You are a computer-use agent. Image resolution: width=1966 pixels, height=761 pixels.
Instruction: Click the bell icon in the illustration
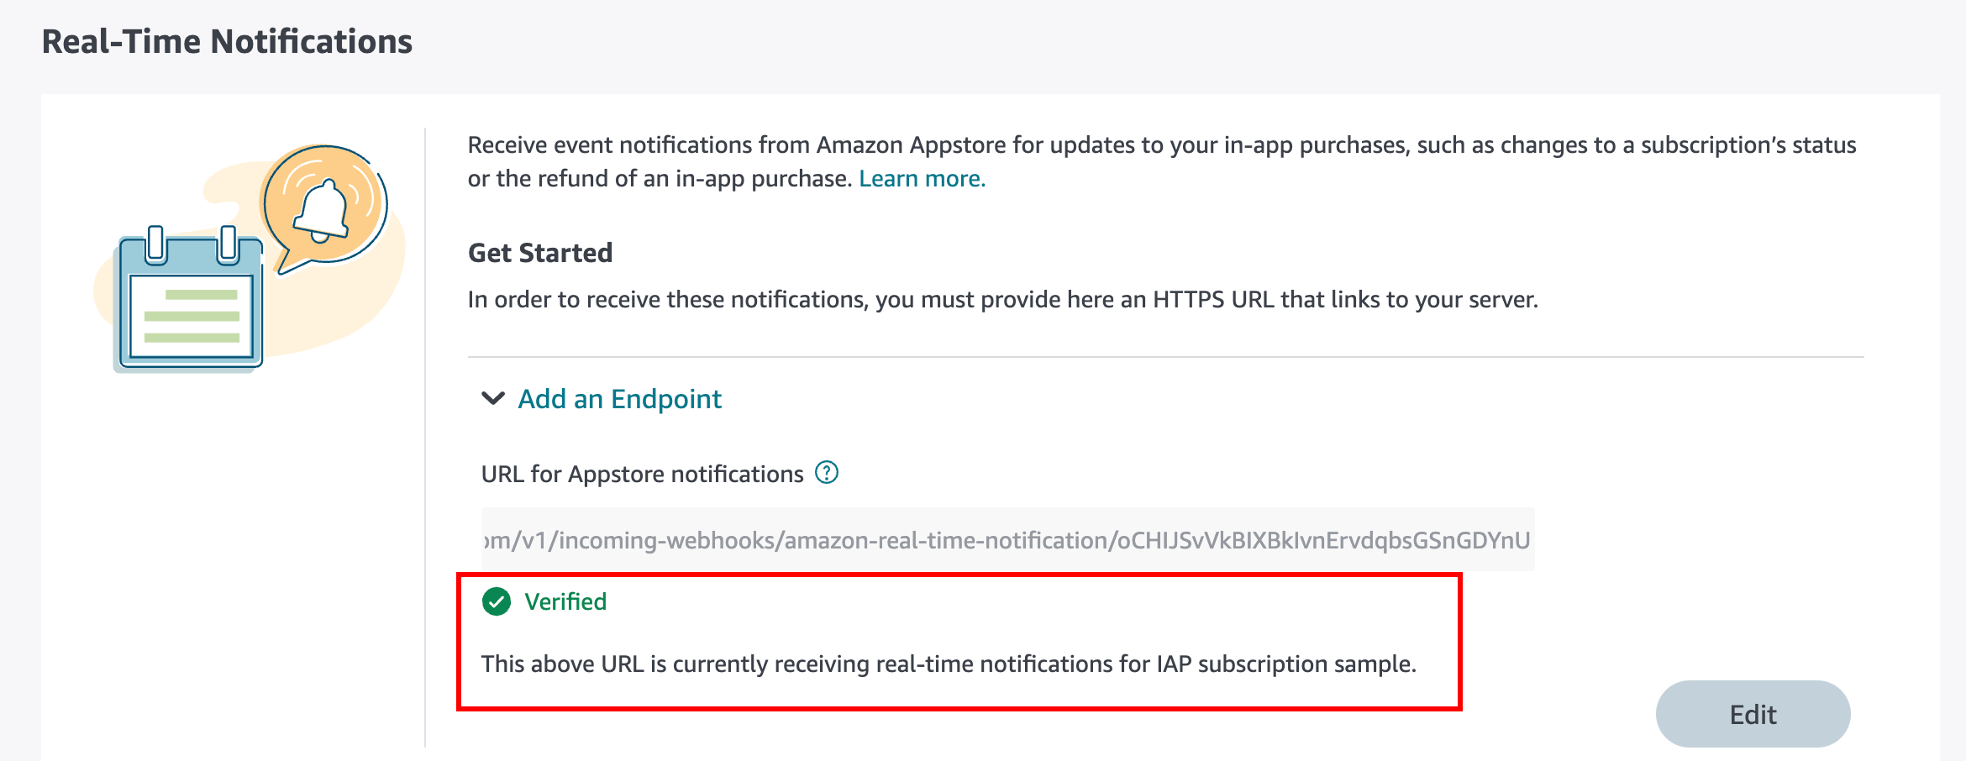click(322, 210)
